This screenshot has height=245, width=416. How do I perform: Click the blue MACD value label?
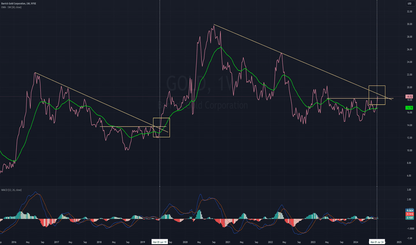[409, 210]
